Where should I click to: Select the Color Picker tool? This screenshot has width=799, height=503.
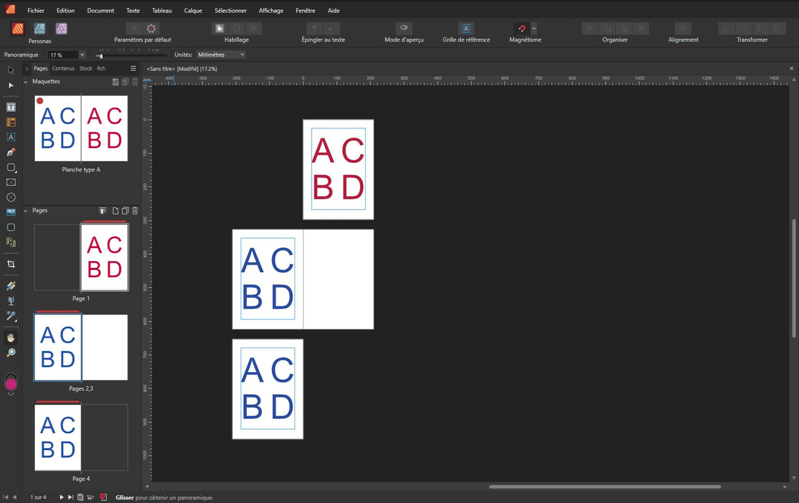pos(11,316)
